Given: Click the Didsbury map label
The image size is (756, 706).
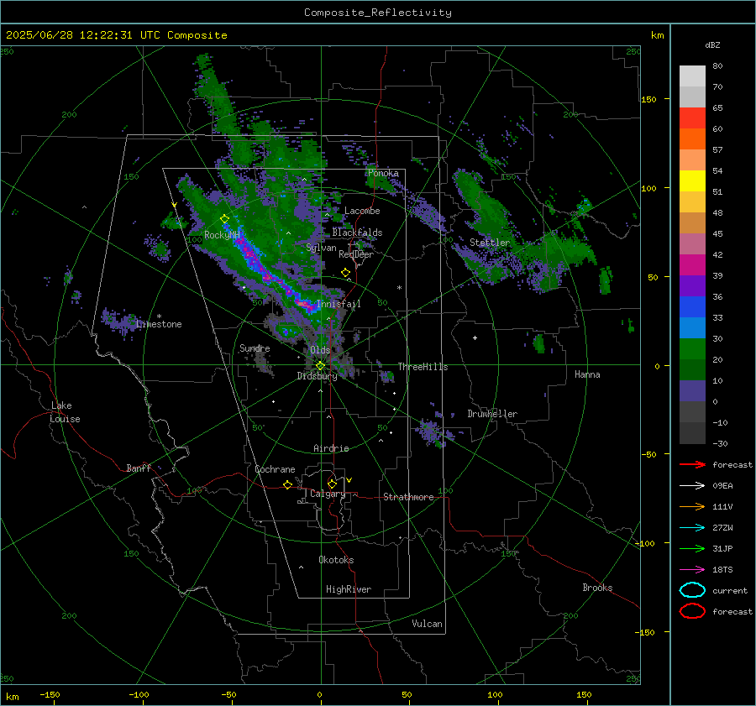Looking at the screenshot, I should (317, 376).
